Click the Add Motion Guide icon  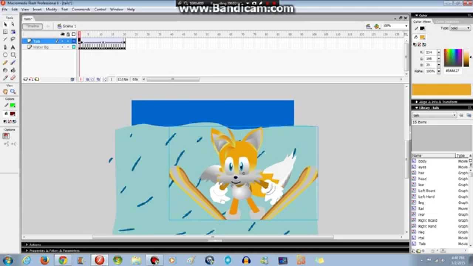[x=31, y=79]
